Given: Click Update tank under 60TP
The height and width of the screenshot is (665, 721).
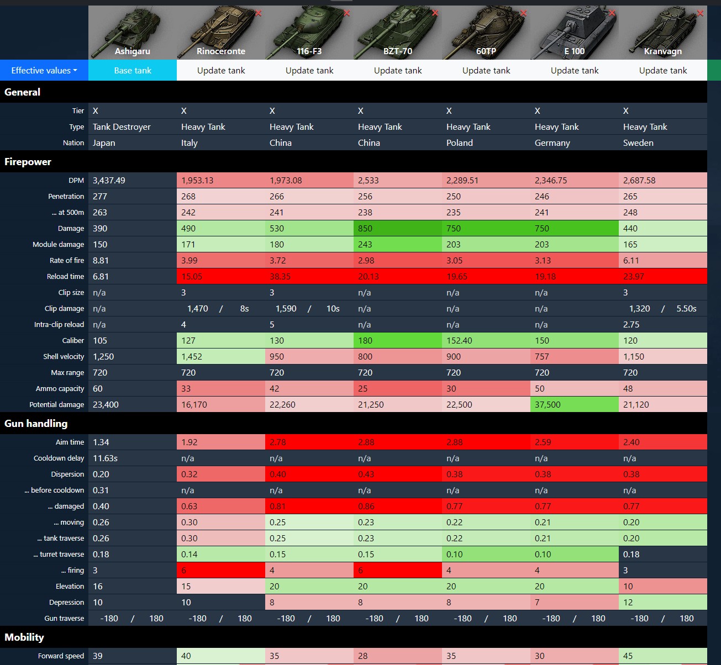Looking at the screenshot, I should click(486, 70).
